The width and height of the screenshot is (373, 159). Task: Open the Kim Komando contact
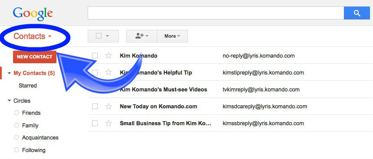[x=139, y=56]
